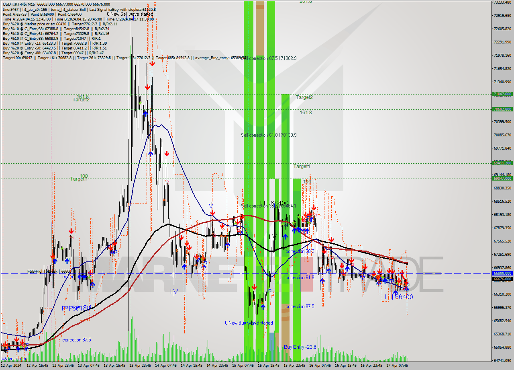
Task: Click the '0 New Sell wave started' label
Action: click(130, 14)
